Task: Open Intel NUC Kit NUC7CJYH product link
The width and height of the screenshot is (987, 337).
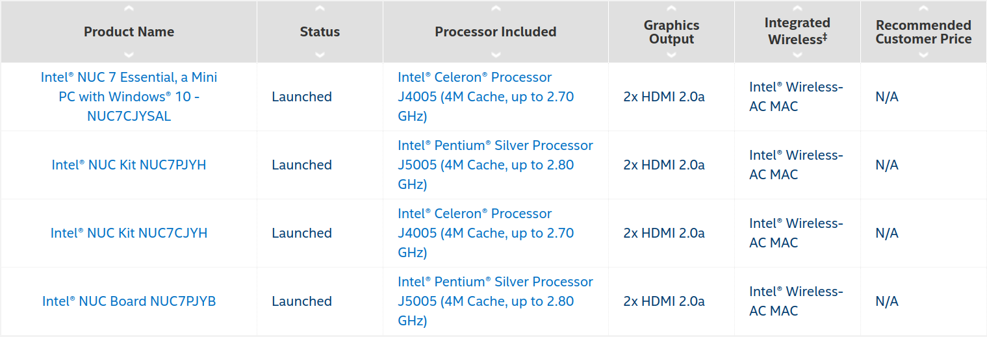Action: coord(129,233)
